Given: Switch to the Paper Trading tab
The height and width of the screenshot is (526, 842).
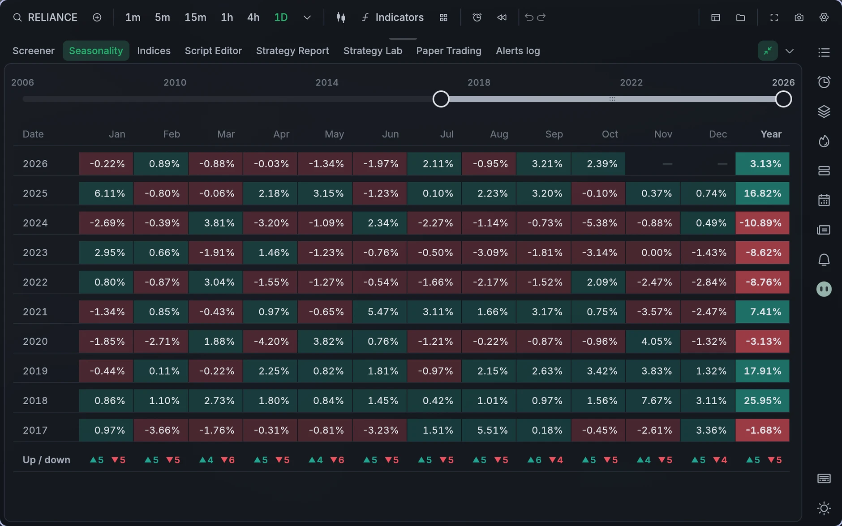Looking at the screenshot, I should (x=449, y=51).
